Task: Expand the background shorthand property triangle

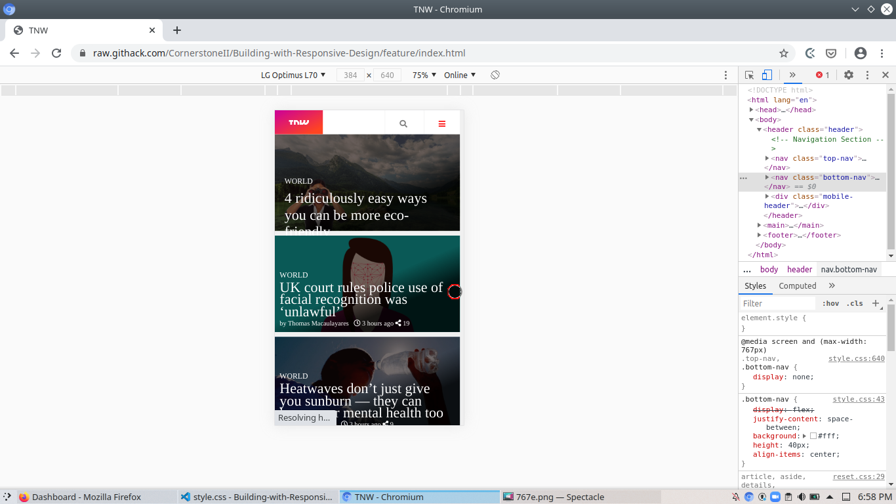Action: [x=804, y=436]
